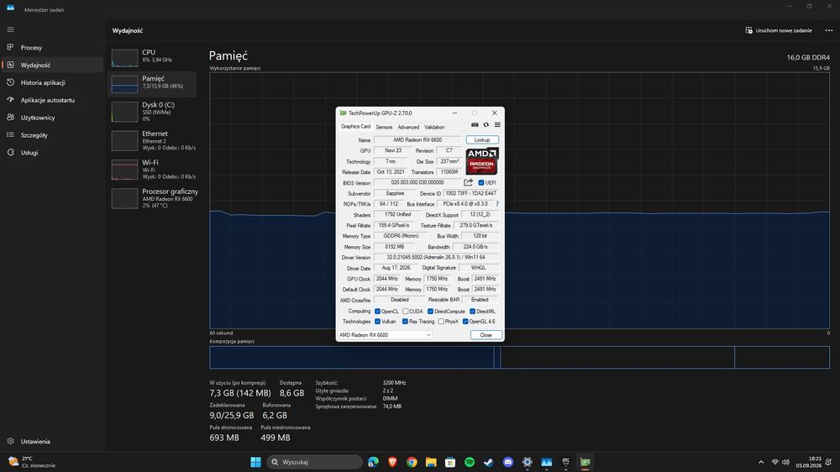Click the BIOS export share icon
Viewport: 840px width, 472px height.
point(468,183)
